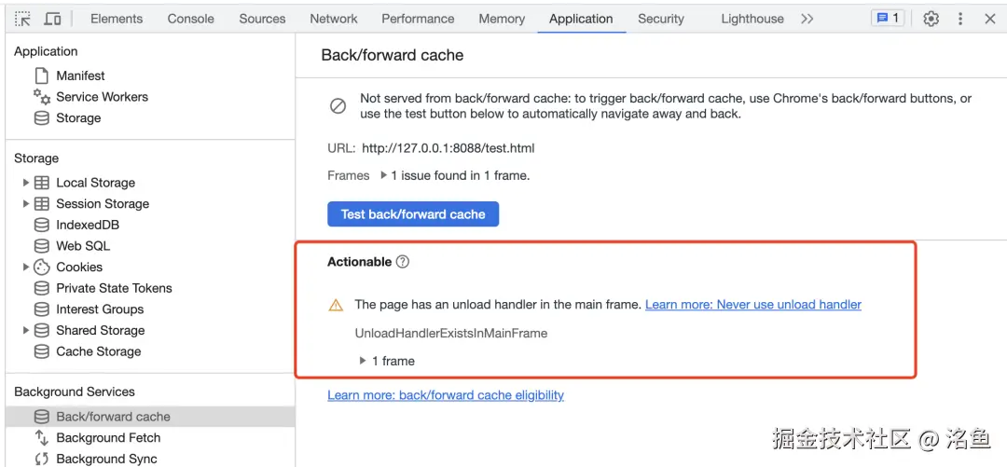Toggle the device toolbar icon
This screenshot has height=467, width=1007.
(53, 19)
